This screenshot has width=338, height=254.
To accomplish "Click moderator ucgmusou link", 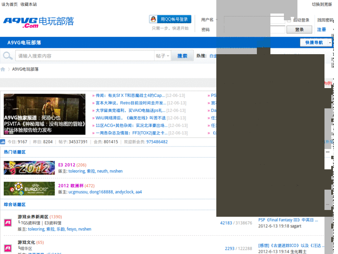I will pos(78,192).
